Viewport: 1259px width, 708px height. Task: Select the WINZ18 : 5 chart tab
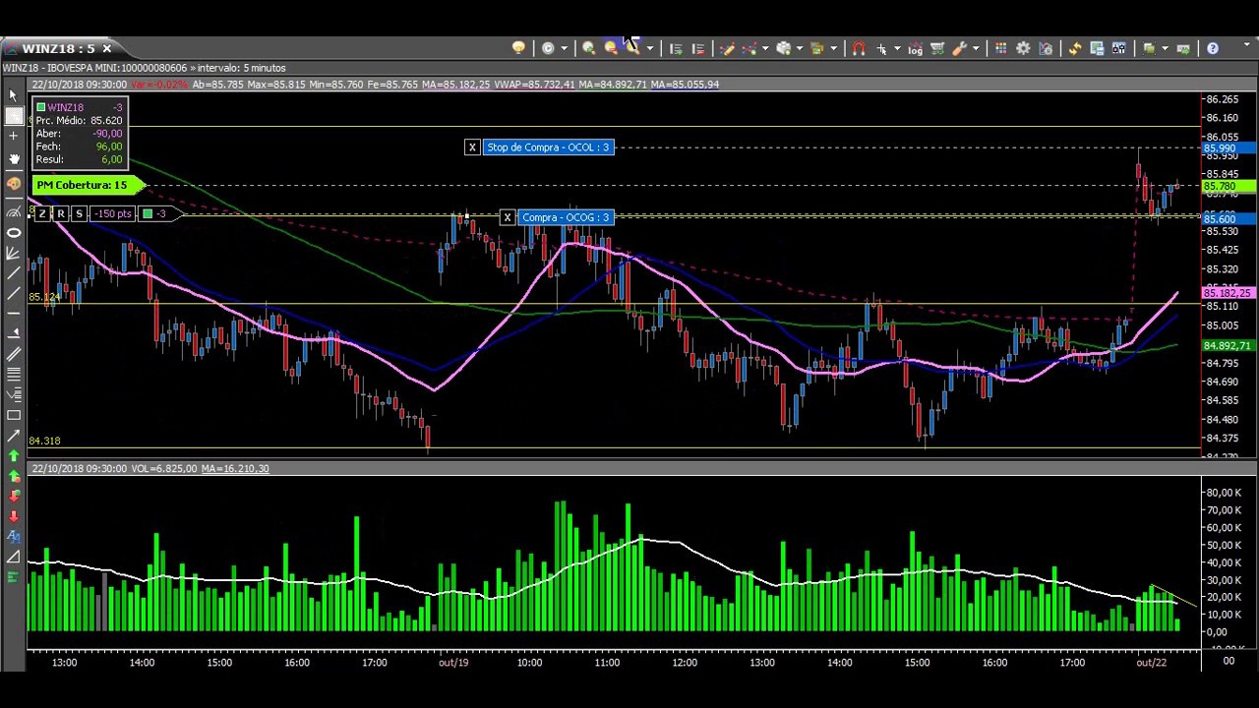pyautogui.click(x=59, y=48)
